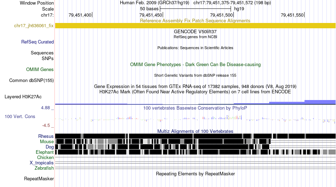The image size is (336, 187).
Task: Click the Elephant alignment row label
Action: (x=45, y=152)
